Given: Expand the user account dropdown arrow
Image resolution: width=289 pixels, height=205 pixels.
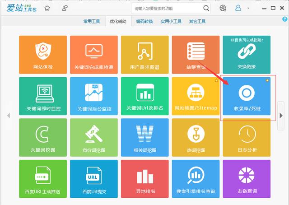Looking at the screenshot, I should tap(248, 8).
